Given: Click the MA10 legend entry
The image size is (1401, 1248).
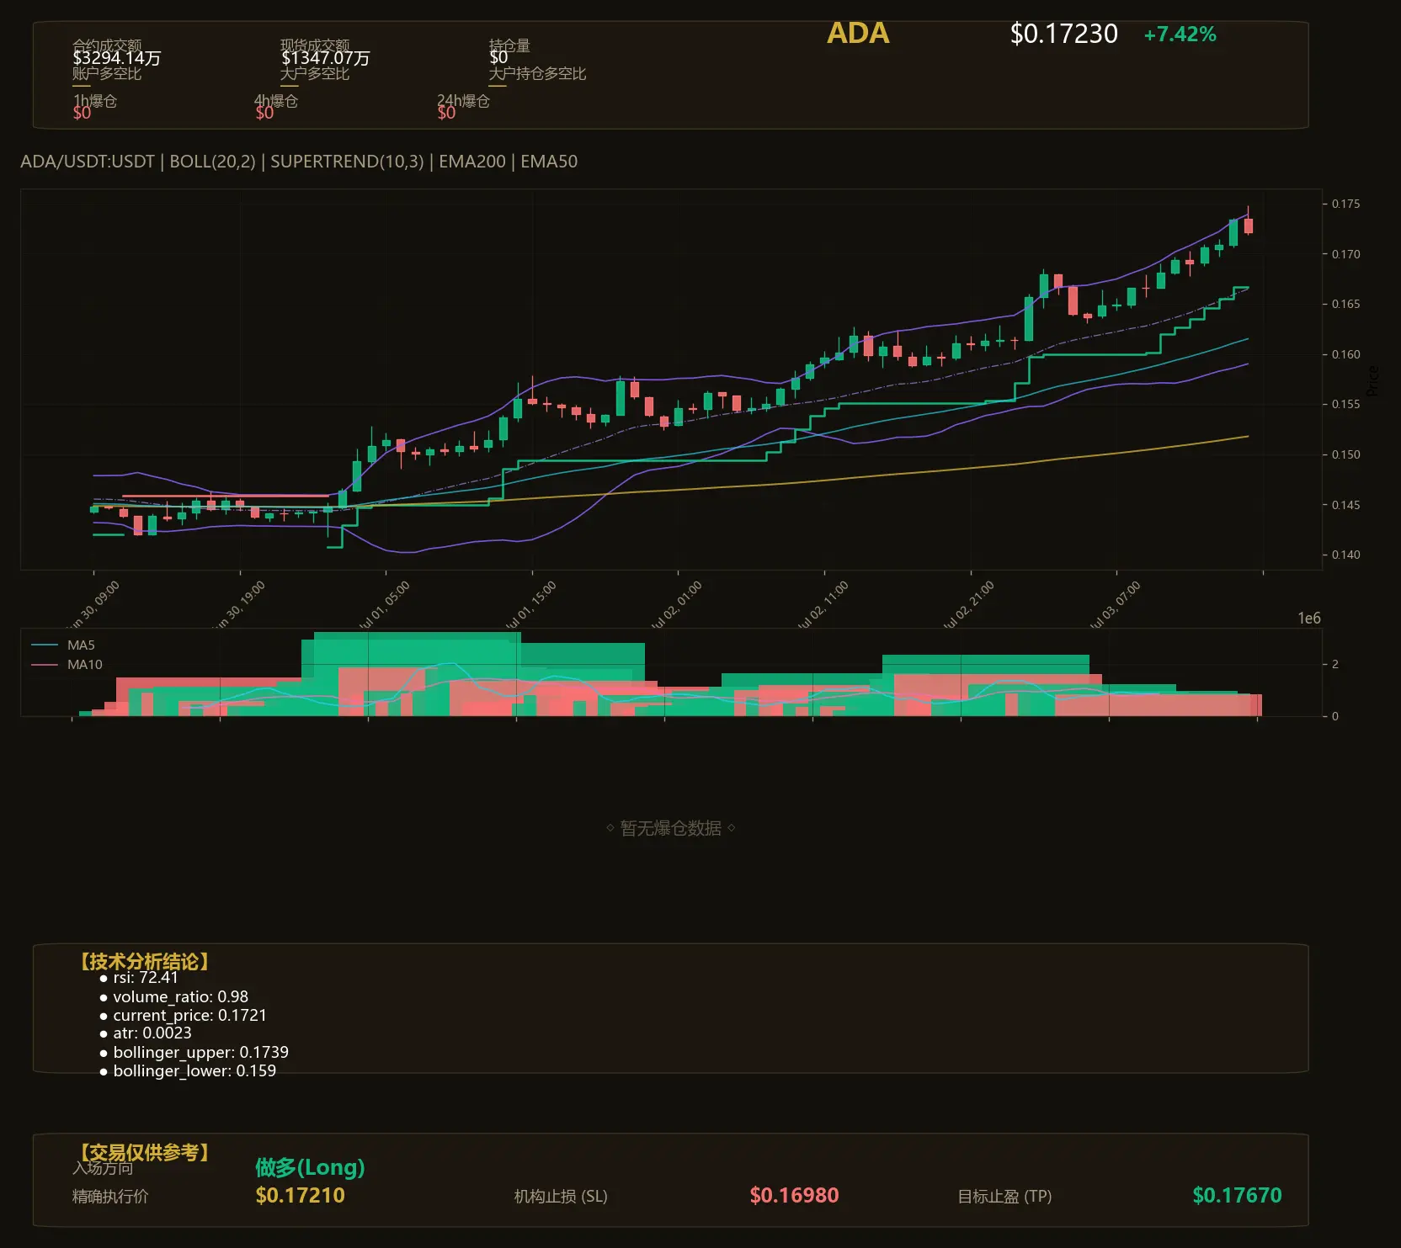Looking at the screenshot, I should tap(67, 665).
